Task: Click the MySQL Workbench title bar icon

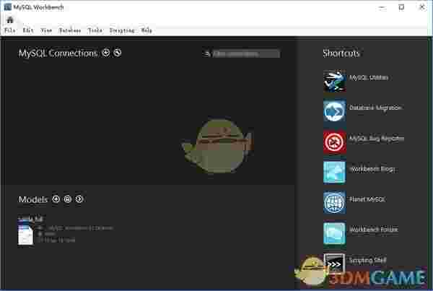Action: tap(8, 7)
